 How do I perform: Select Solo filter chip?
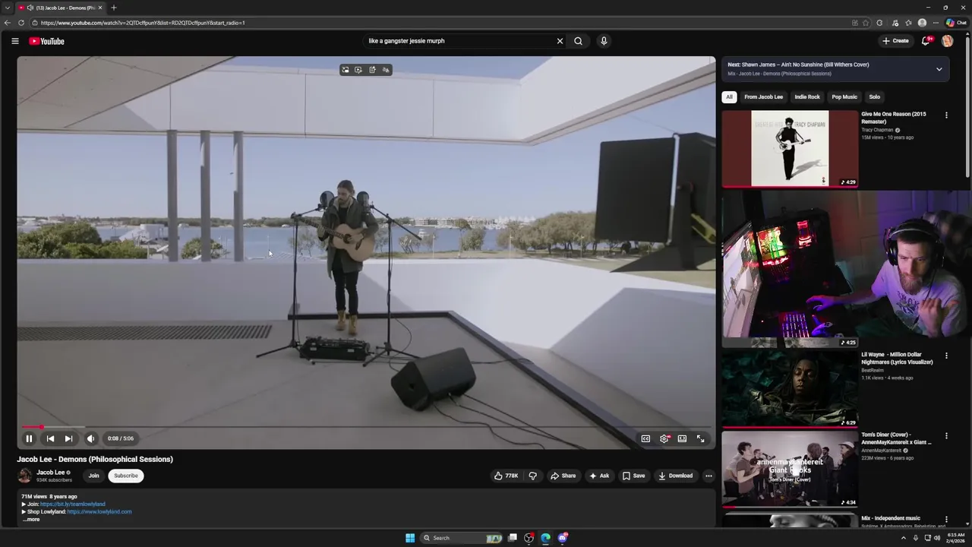875,97
